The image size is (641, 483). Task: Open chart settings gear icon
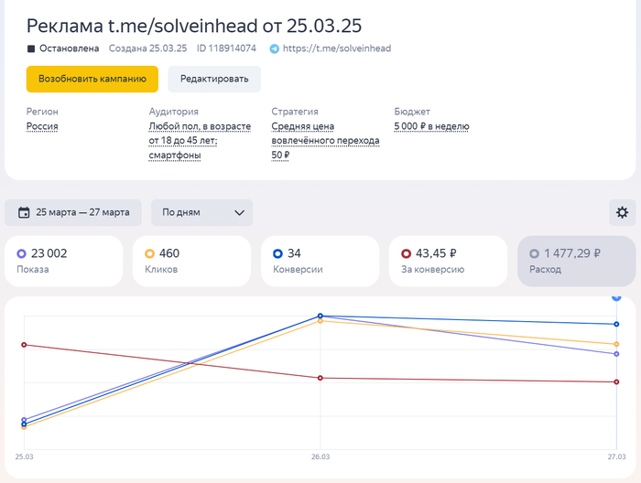click(x=622, y=212)
